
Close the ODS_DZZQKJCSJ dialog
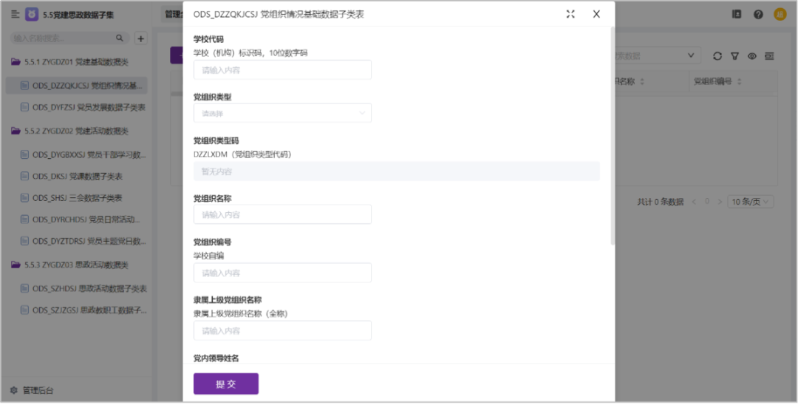coord(596,14)
